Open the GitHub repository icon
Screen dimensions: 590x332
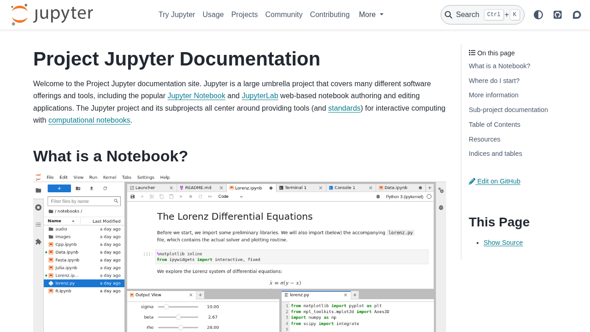(x=558, y=15)
